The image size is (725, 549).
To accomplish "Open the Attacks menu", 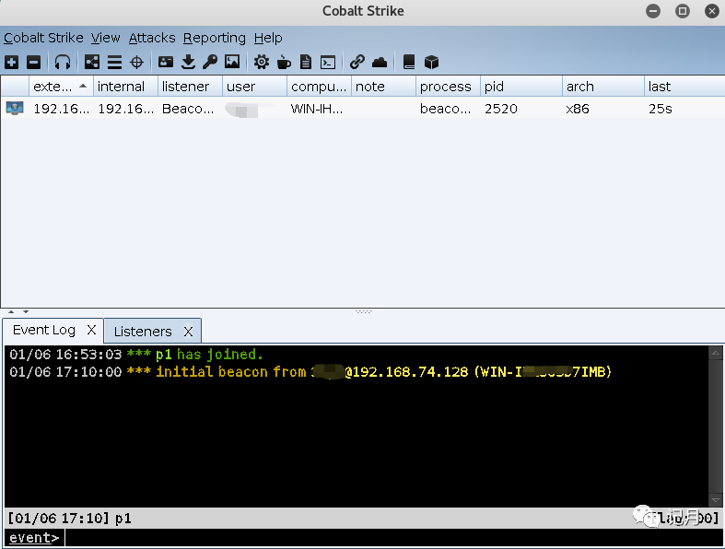I will tap(152, 38).
